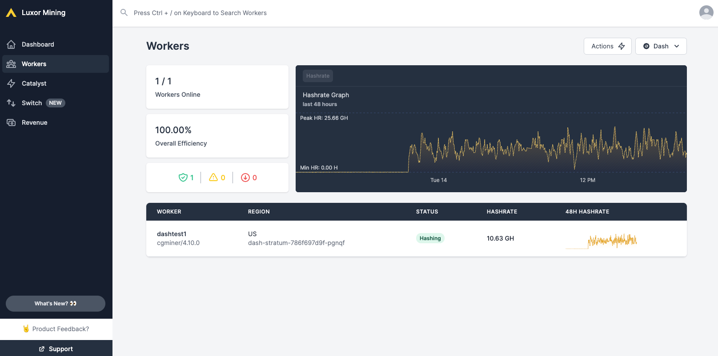Click the NEW badge next to Switch
The height and width of the screenshot is (356, 718).
[56, 103]
